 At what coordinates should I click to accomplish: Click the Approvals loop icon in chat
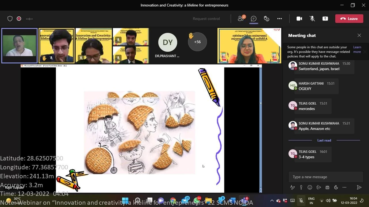pos(336,187)
